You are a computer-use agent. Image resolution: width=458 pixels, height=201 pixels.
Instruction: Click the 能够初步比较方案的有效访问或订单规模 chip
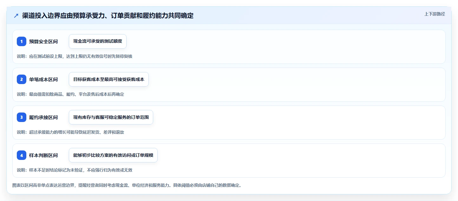coord(113,155)
